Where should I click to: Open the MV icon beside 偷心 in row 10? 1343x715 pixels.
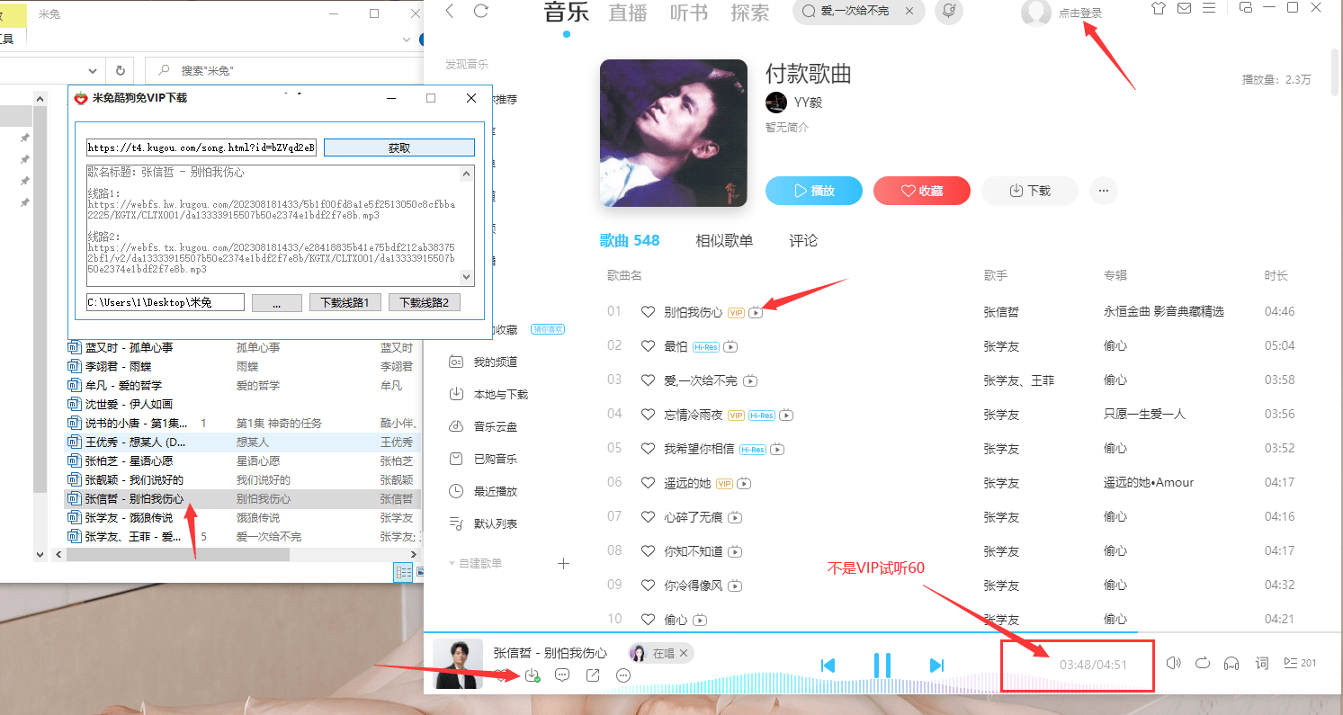click(x=700, y=620)
